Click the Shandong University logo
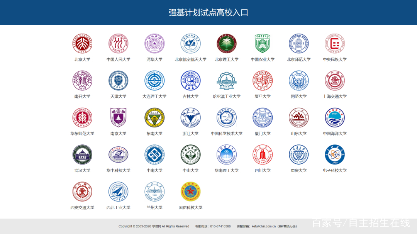Screen dimensions: 417x234 (x=298, y=117)
